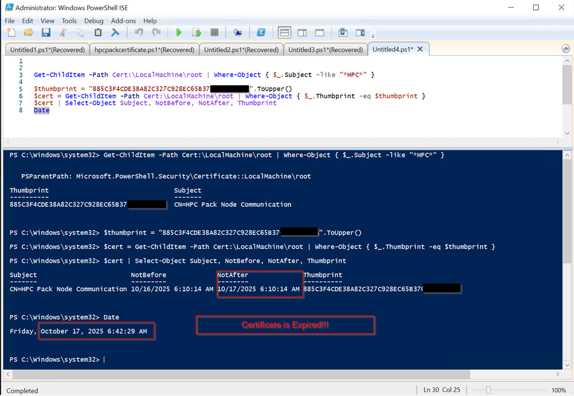Open the Debug menu
Viewport: 574px width, 396px height.
tap(93, 21)
